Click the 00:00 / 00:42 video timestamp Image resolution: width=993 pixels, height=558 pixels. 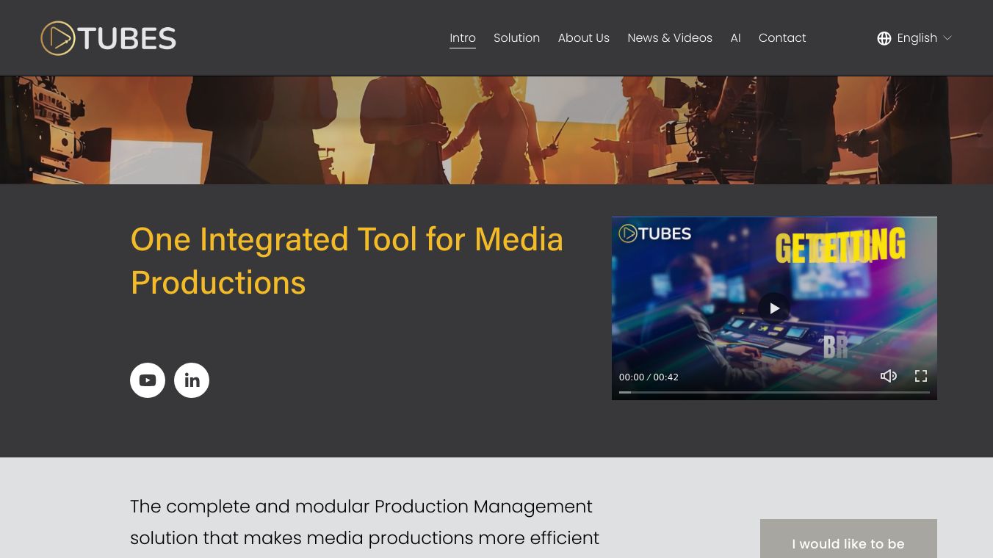pyautogui.click(x=649, y=377)
